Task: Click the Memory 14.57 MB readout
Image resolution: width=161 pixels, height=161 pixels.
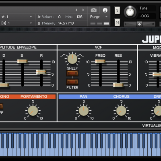Action: (x=66, y=23)
